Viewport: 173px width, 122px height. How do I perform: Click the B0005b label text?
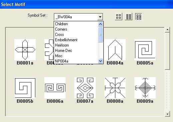coord(25,101)
